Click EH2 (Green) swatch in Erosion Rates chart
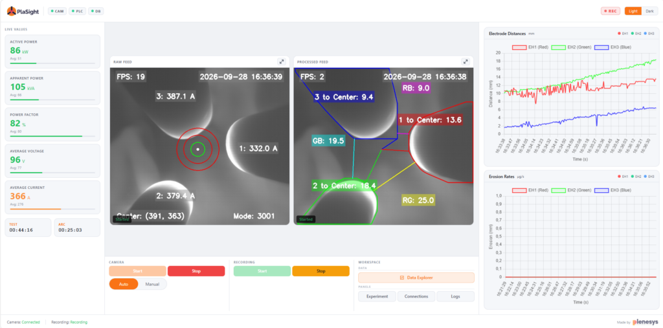 pyautogui.click(x=560, y=190)
